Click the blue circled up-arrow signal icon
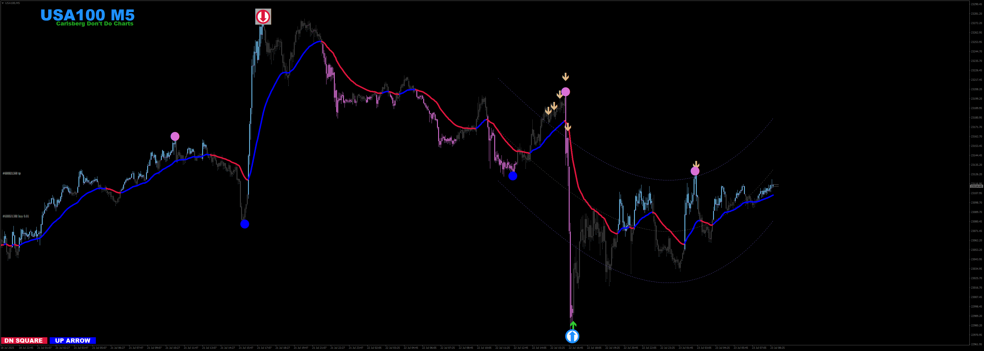The height and width of the screenshot is (351, 984). [572, 336]
